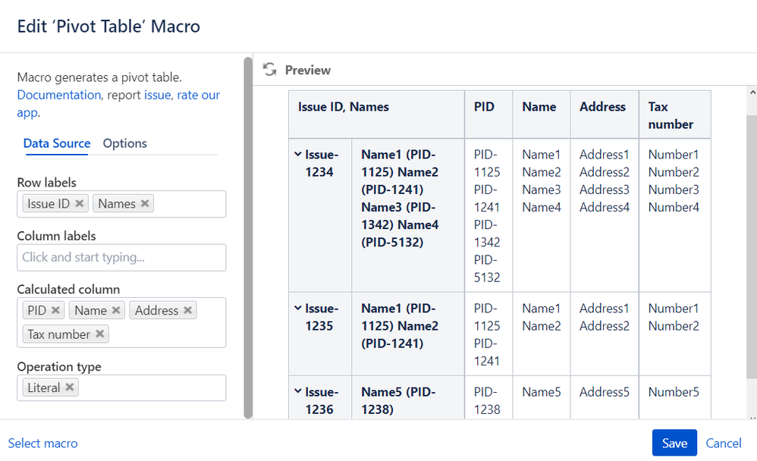Switch to the Options tab
Viewport: 757px width, 461px height.
tap(124, 143)
